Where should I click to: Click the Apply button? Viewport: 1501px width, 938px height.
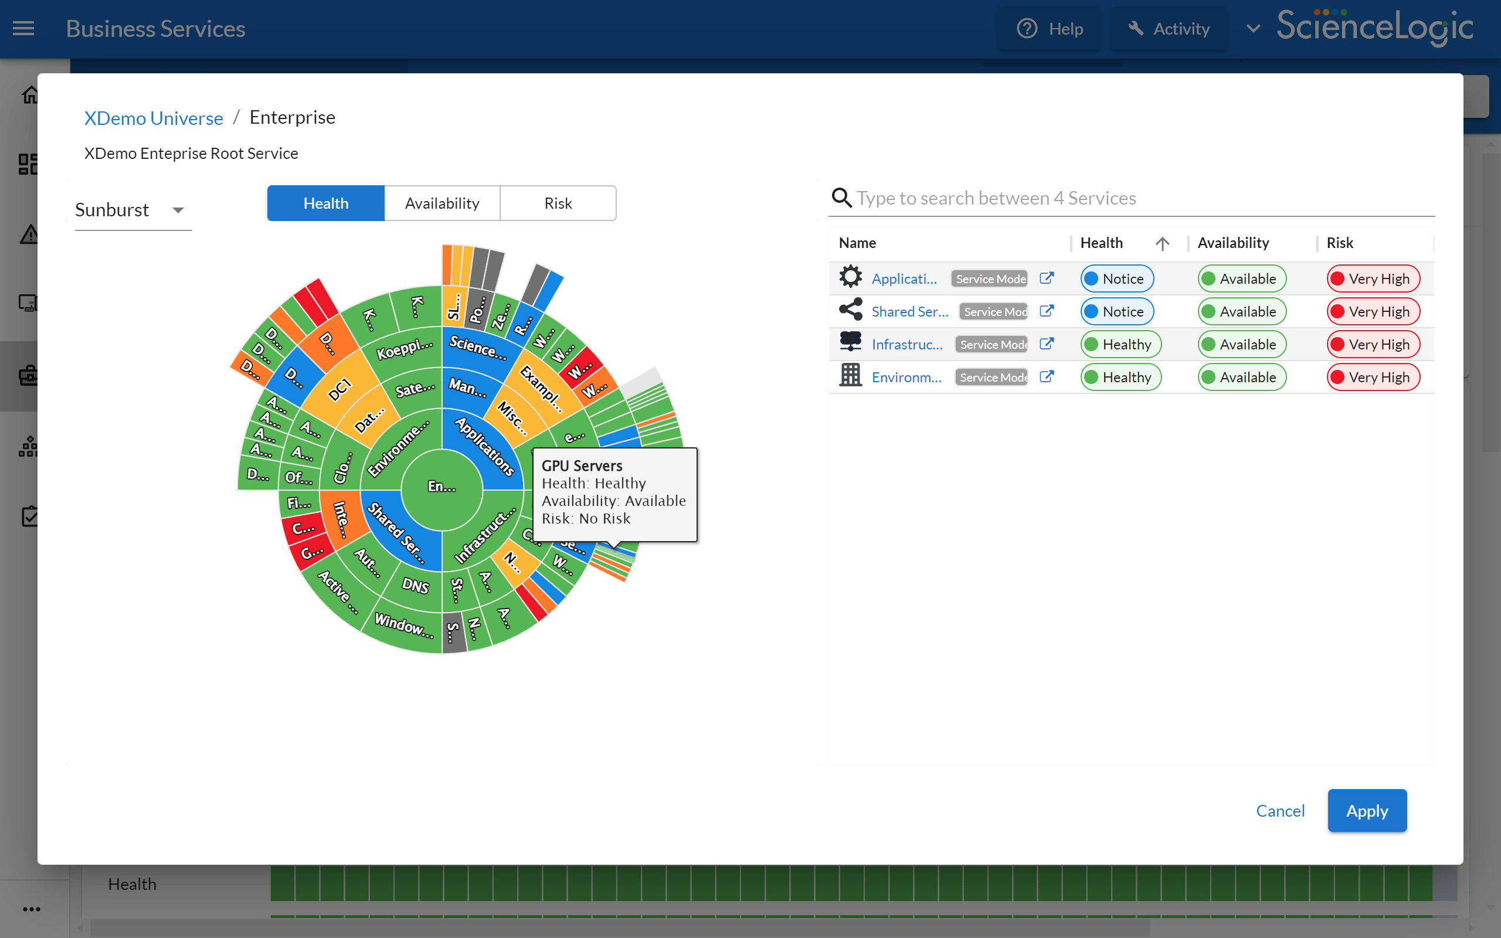click(x=1367, y=810)
